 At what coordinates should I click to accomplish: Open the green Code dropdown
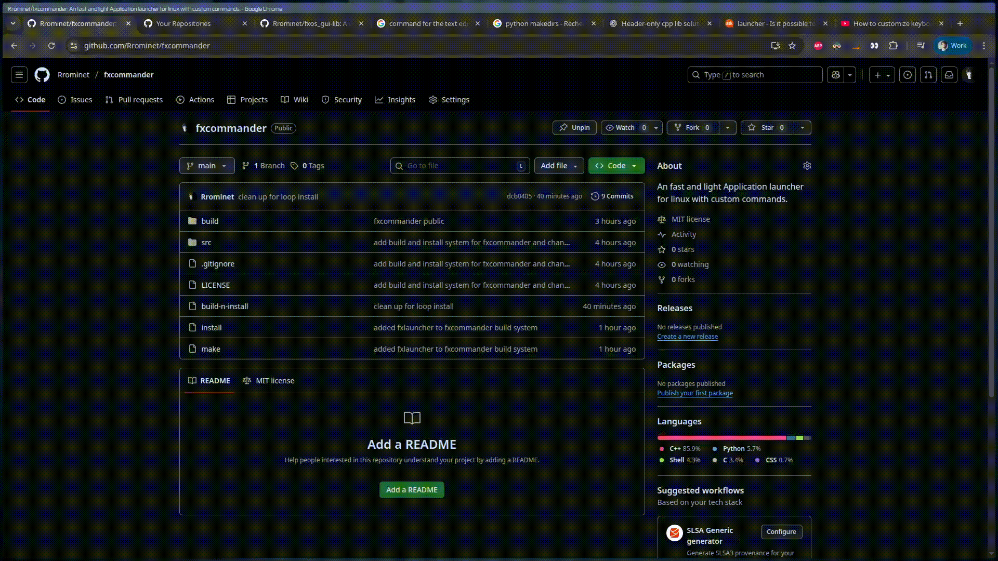[x=616, y=166]
